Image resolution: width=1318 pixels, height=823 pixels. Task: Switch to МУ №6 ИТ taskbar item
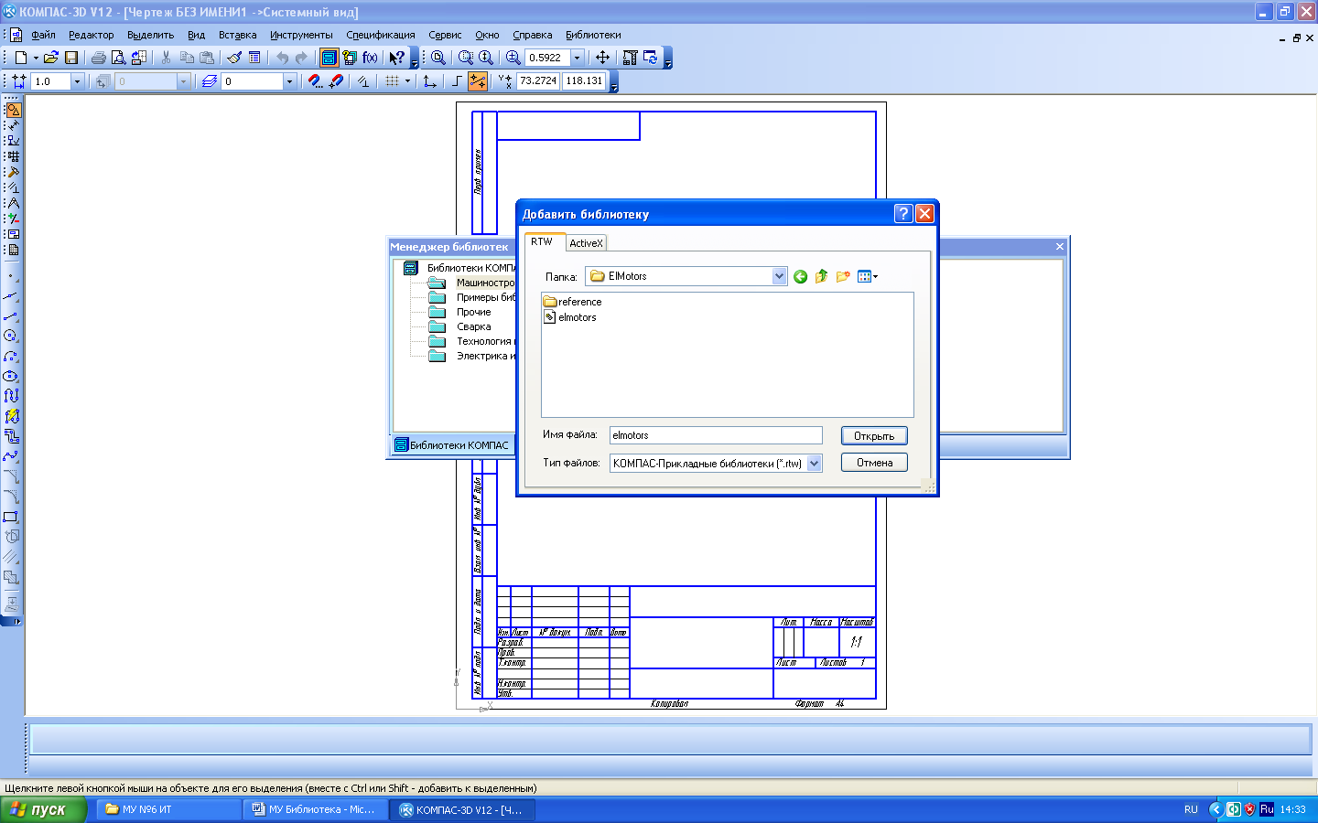pyautogui.click(x=167, y=809)
